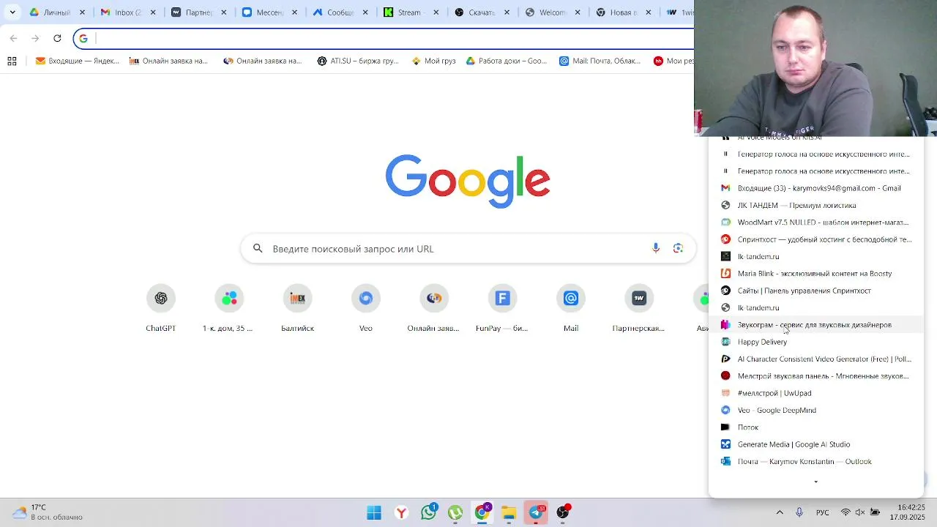Open the ChatGPT shortcut tile
937x527 pixels.
click(x=160, y=309)
